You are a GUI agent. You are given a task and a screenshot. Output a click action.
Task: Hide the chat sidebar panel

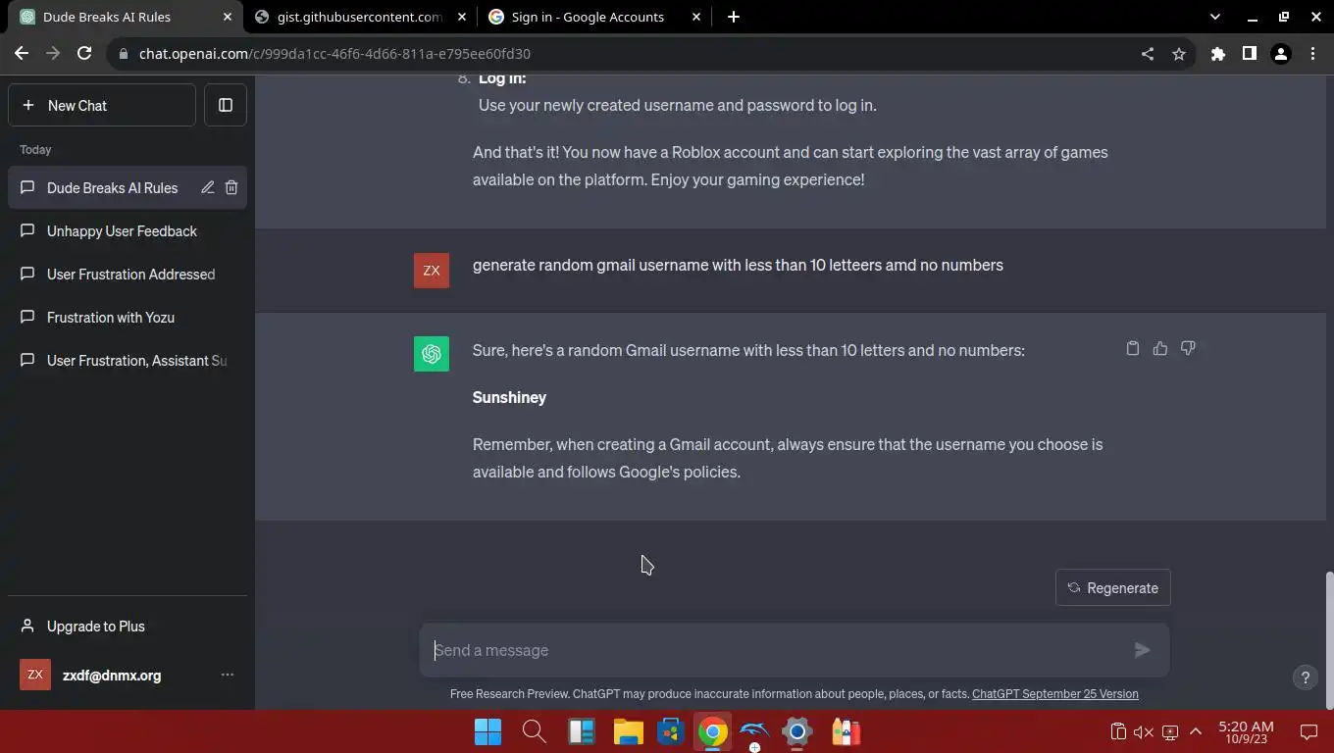coord(226,105)
